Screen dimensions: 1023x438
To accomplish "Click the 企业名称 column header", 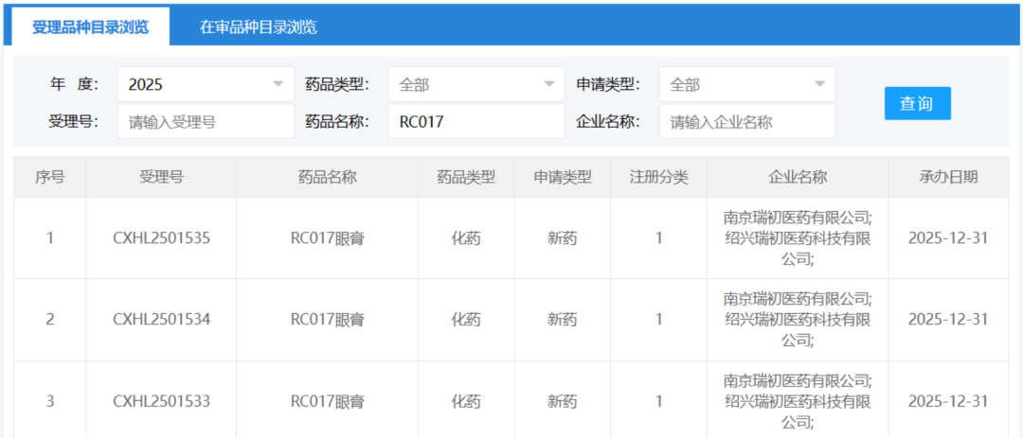I will pos(797,177).
